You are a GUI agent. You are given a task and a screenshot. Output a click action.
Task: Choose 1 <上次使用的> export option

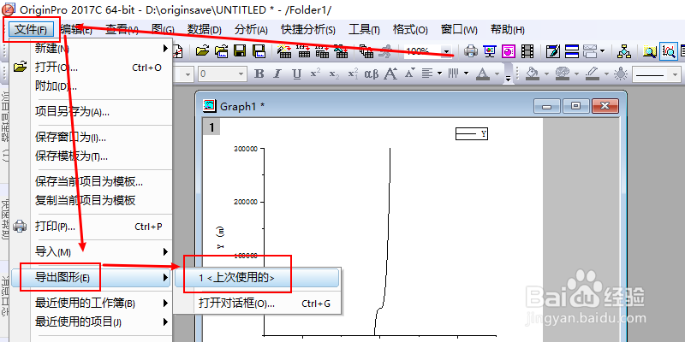(x=257, y=278)
